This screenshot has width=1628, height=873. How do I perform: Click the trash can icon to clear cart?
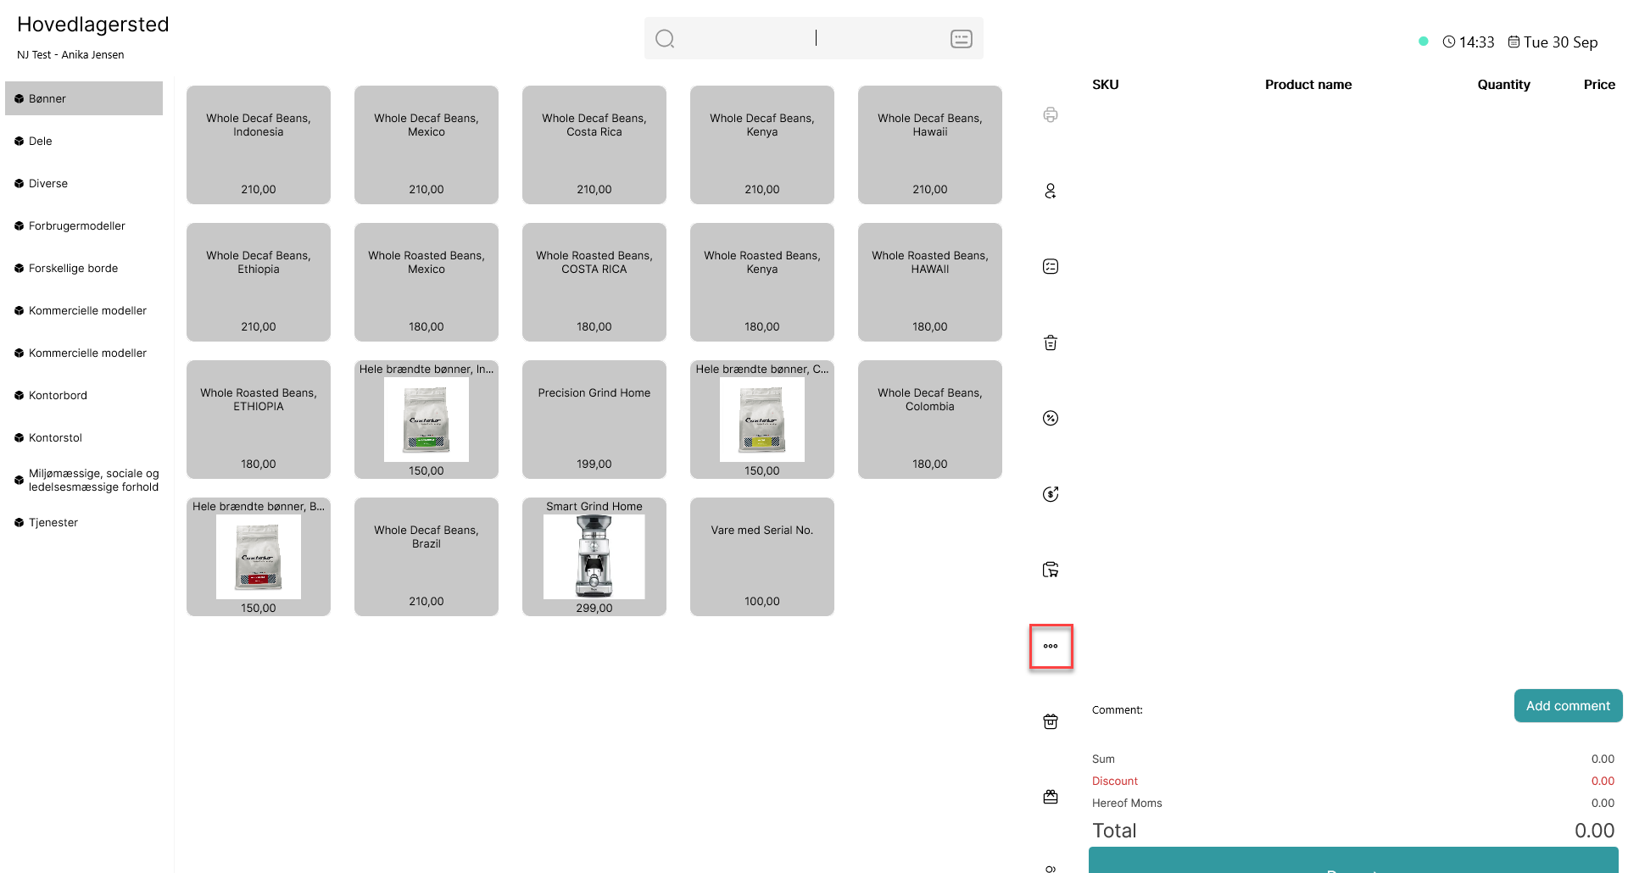click(x=1051, y=342)
